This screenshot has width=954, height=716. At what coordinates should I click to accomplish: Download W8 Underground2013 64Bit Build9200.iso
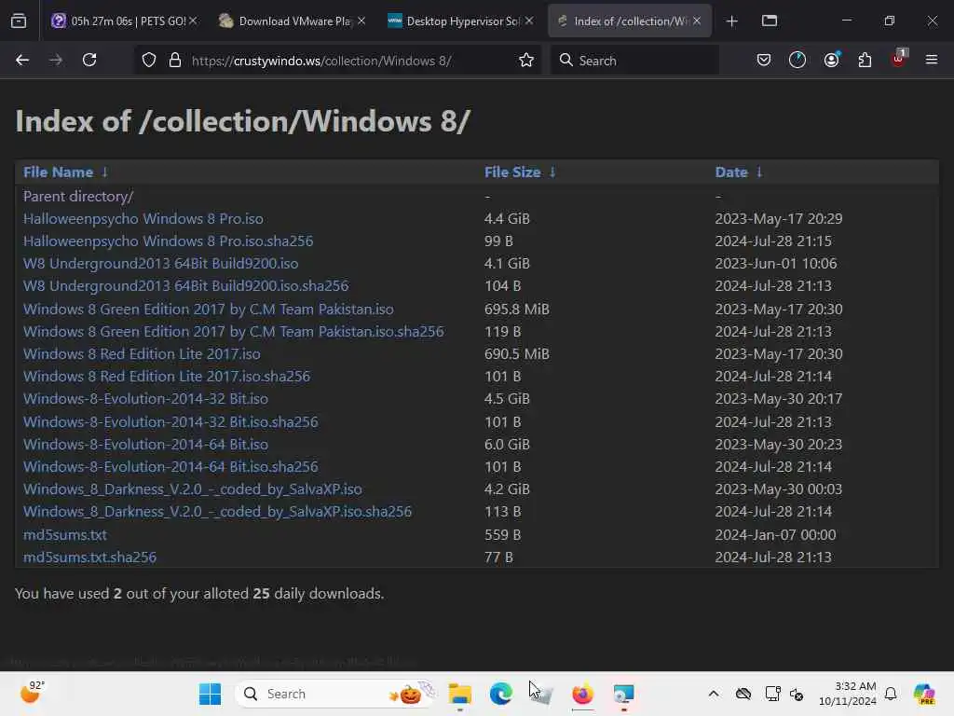[160, 264]
